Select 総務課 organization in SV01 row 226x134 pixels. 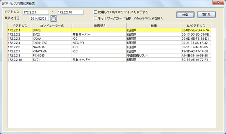click(x=154, y=59)
